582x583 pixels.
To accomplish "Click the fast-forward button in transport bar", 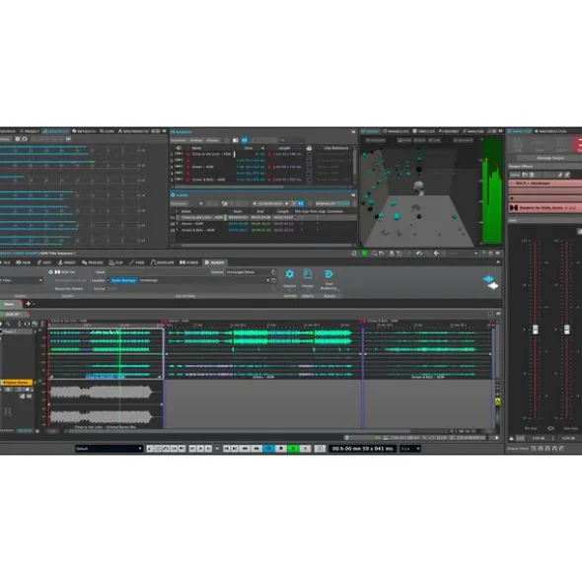I will tap(256, 449).
